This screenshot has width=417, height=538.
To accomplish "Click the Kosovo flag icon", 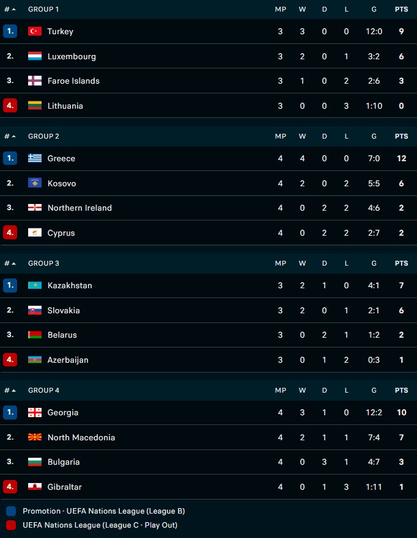I will (x=35, y=183).
